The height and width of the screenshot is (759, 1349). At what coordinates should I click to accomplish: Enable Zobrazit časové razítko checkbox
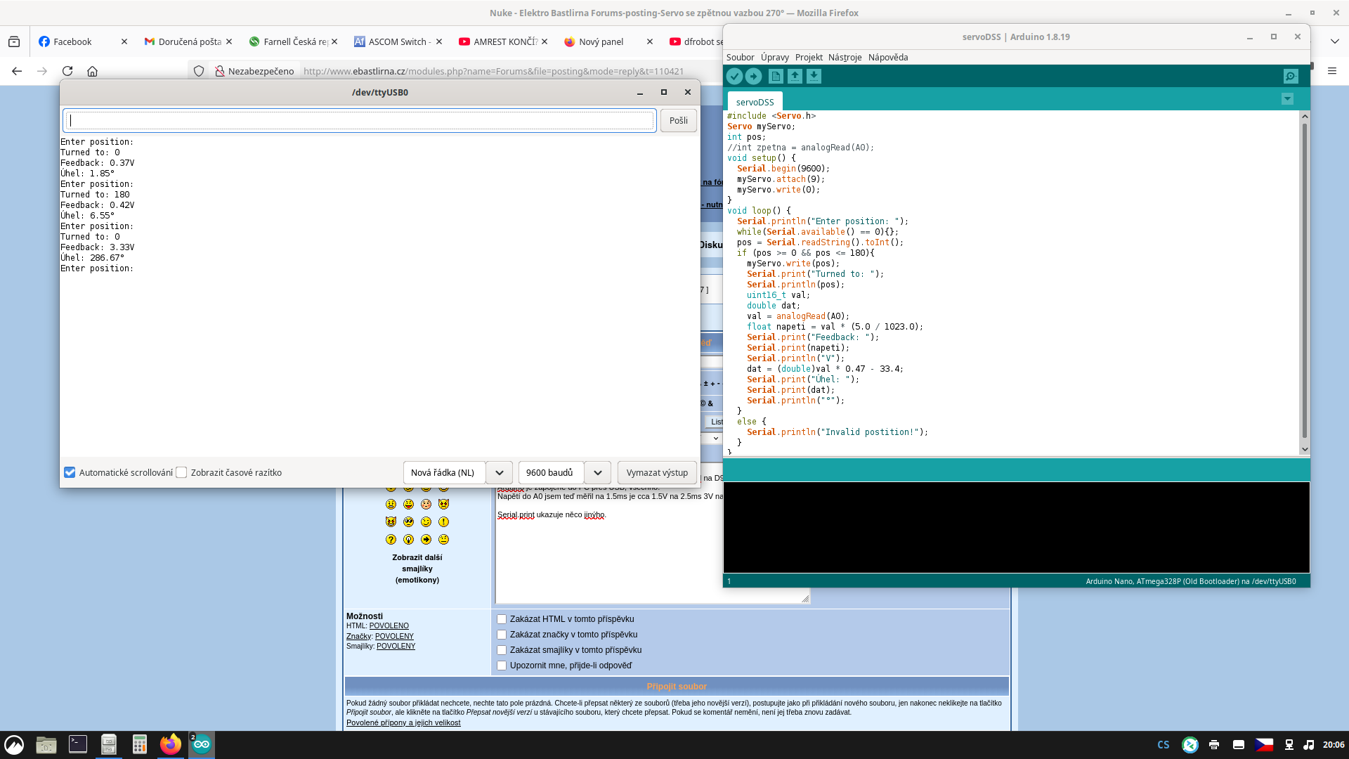(x=181, y=472)
